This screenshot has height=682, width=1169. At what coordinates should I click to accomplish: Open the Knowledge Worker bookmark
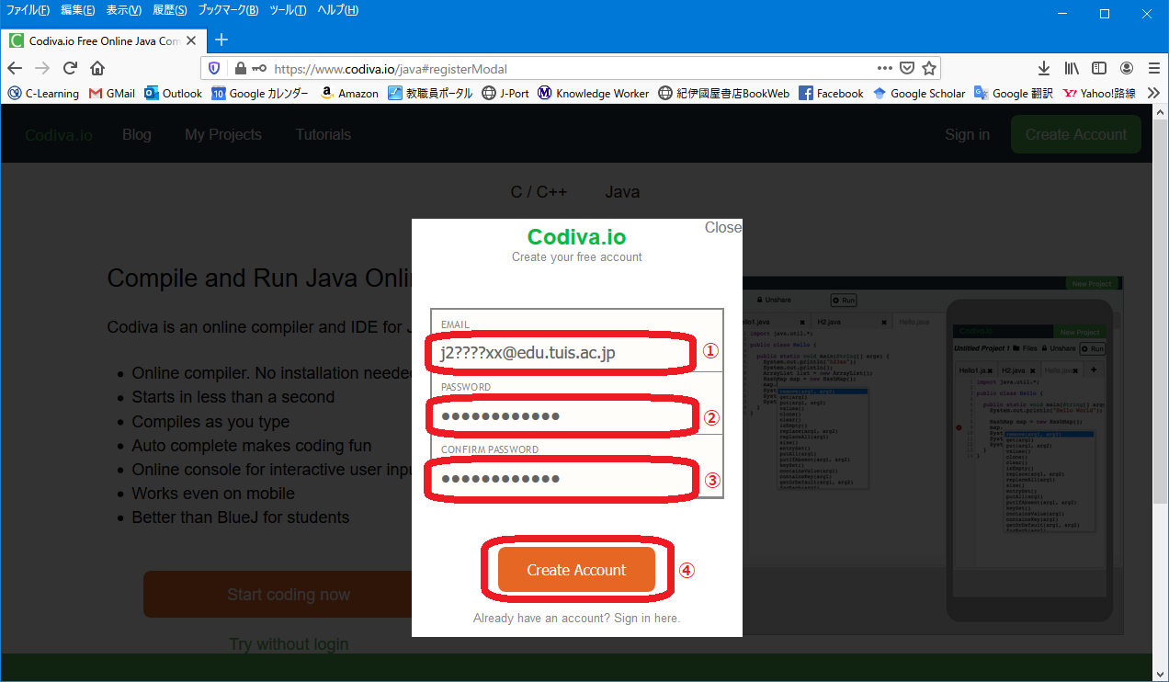click(594, 93)
